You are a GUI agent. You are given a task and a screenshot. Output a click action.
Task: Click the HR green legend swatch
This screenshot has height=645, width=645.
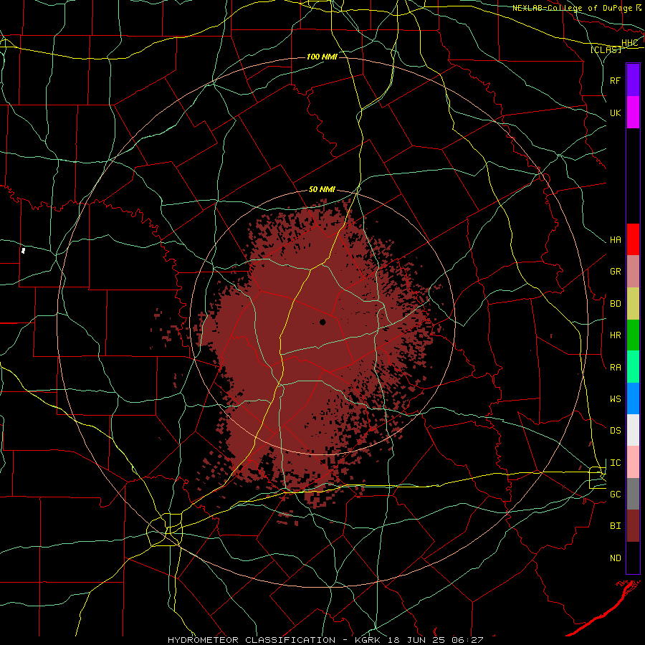633,335
